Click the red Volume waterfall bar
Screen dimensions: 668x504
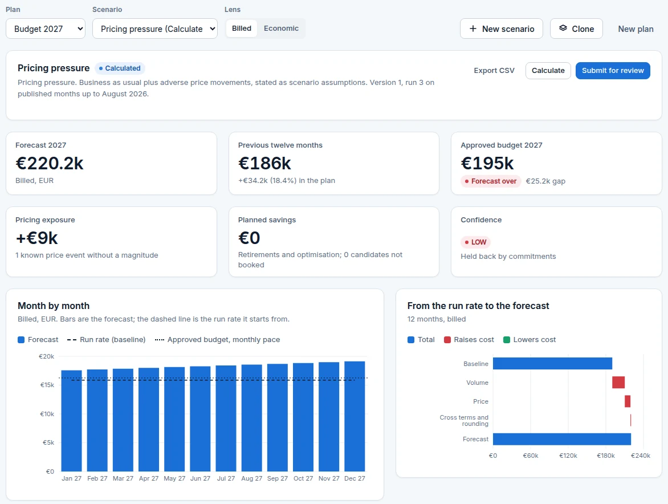(618, 382)
